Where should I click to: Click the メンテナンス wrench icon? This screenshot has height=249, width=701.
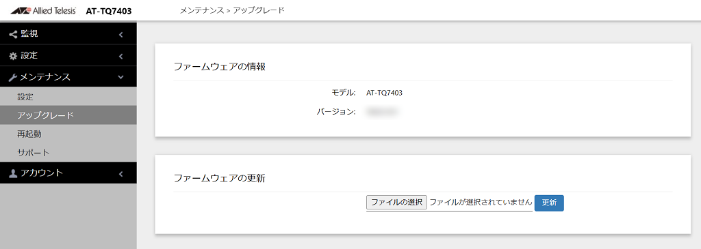(13, 78)
